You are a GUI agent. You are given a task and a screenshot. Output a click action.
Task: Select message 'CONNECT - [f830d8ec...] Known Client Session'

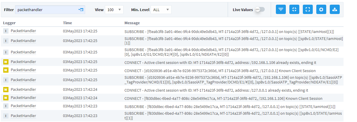click(x=223, y=98)
